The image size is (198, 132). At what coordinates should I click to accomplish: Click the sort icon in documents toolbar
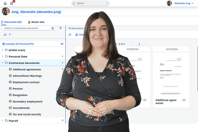[x=70, y=35]
